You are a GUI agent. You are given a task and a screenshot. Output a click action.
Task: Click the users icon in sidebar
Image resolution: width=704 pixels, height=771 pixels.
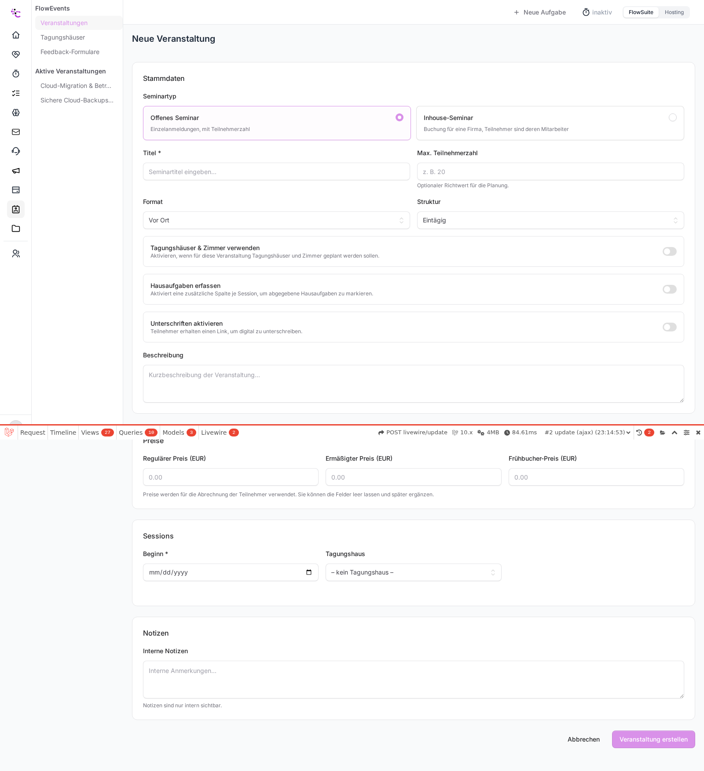click(x=16, y=254)
